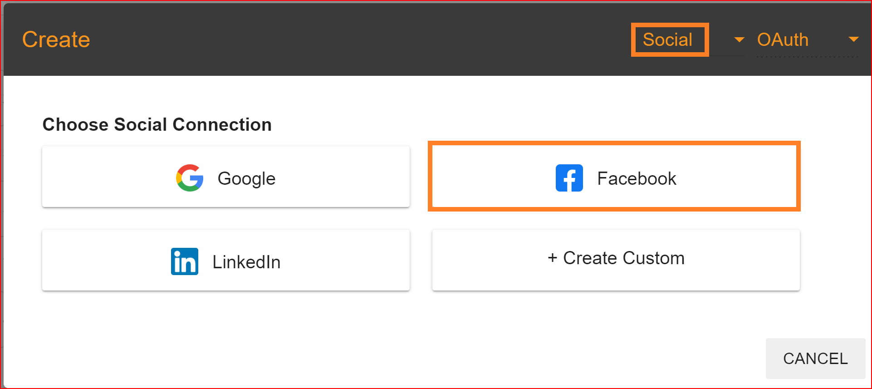Click the Create dialog title
The image size is (872, 389).
point(56,39)
